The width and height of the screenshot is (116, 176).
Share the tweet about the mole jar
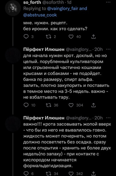coord(94,105)
